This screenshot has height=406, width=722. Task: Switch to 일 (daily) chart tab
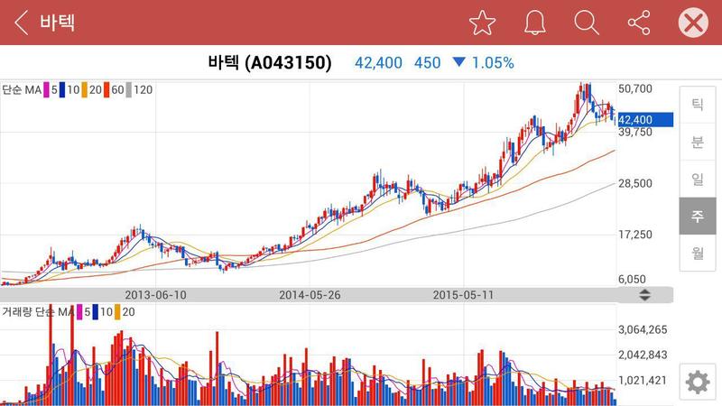click(x=698, y=179)
